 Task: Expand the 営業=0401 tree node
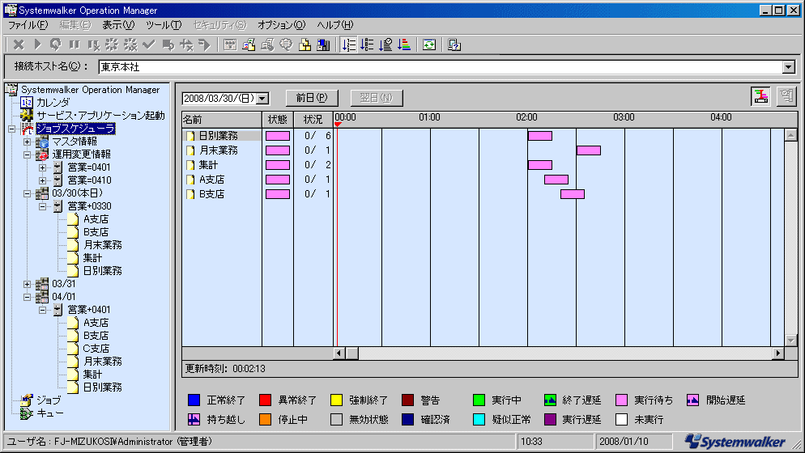43,167
